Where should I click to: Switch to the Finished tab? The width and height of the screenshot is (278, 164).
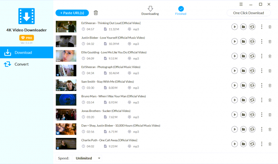click(x=181, y=11)
